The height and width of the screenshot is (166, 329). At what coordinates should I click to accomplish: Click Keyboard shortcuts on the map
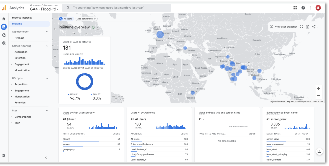coord(278,102)
